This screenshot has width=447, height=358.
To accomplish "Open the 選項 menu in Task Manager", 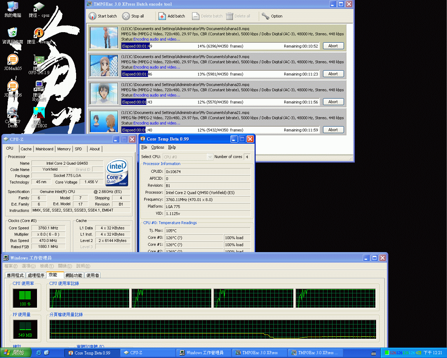I will [29, 266].
